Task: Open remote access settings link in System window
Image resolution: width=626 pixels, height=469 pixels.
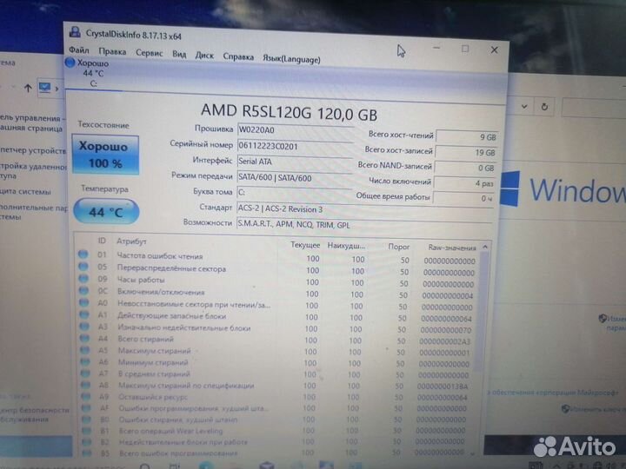Action: coord(33,171)
